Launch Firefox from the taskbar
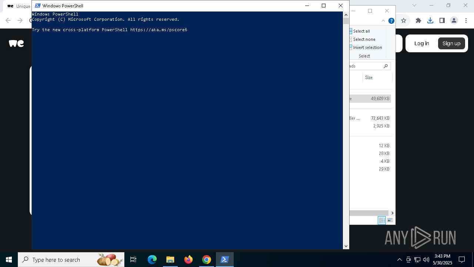 tap(188, 260)
